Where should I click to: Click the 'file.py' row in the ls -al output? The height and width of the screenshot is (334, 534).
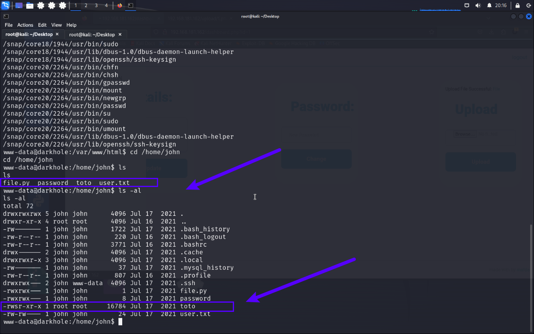tap(105, 291)
